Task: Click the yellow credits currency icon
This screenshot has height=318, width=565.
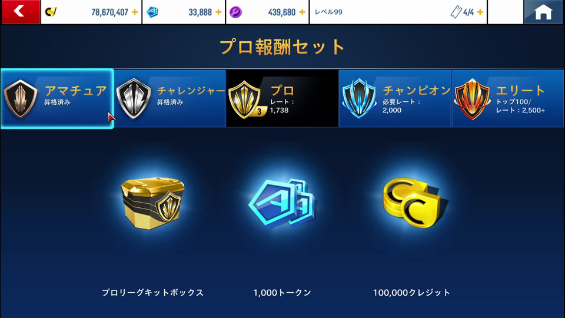Action: (x=51, y=12)
